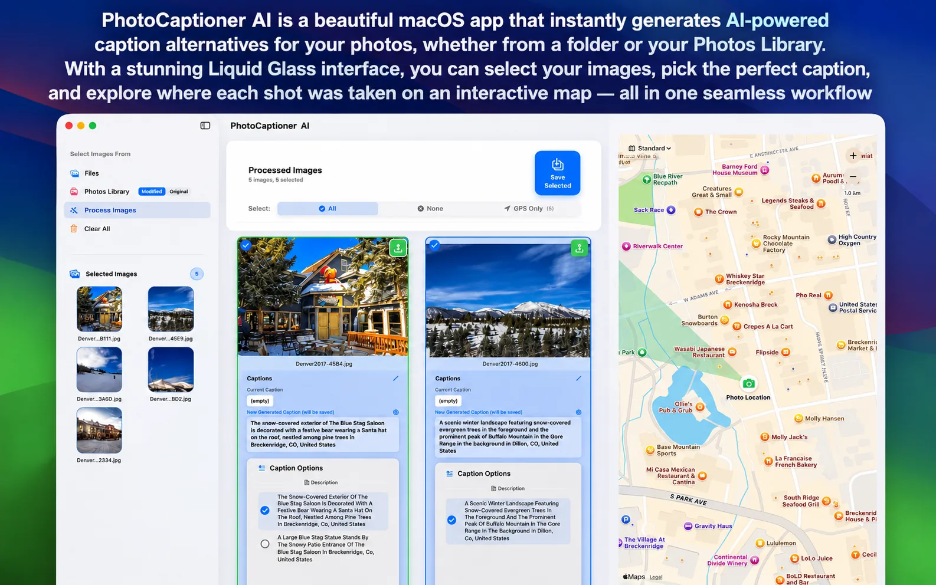Click Wasabi Japanese Restaurant pin

732,352
